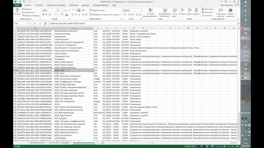
Task: Select the ParameterElement sheet tab
Action: pos(37,143)
